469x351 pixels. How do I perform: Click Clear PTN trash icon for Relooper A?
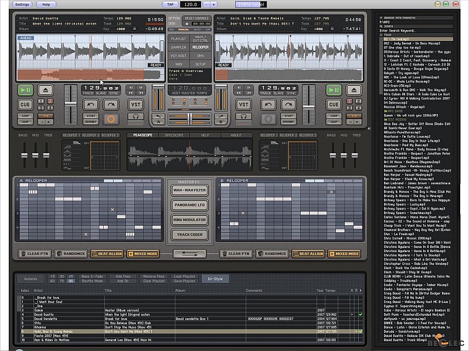click(23, 254)
